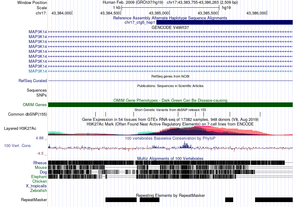Select the light-blue MAP3K14 transcript label
Screen dimensions: 293x207
click(38, 71)
